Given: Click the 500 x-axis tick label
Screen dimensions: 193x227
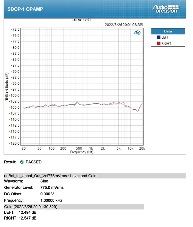Looking at the screenshot, I should click(79, 149).
